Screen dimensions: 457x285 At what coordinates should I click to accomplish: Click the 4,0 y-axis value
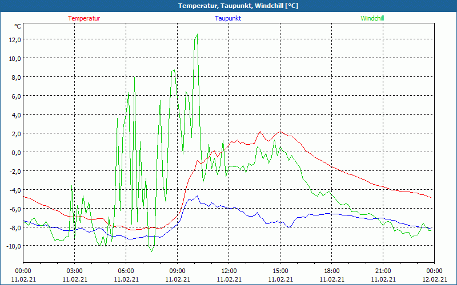tap(17, 115)
